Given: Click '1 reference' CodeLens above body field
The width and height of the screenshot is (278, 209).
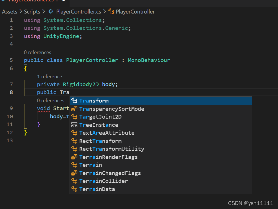Looking at the screenshot, I should [x=50, y=77].
